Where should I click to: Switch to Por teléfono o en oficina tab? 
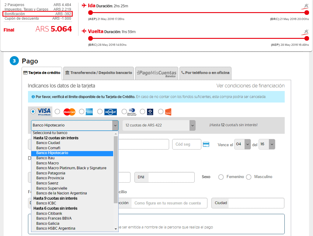tap(205, 73)
